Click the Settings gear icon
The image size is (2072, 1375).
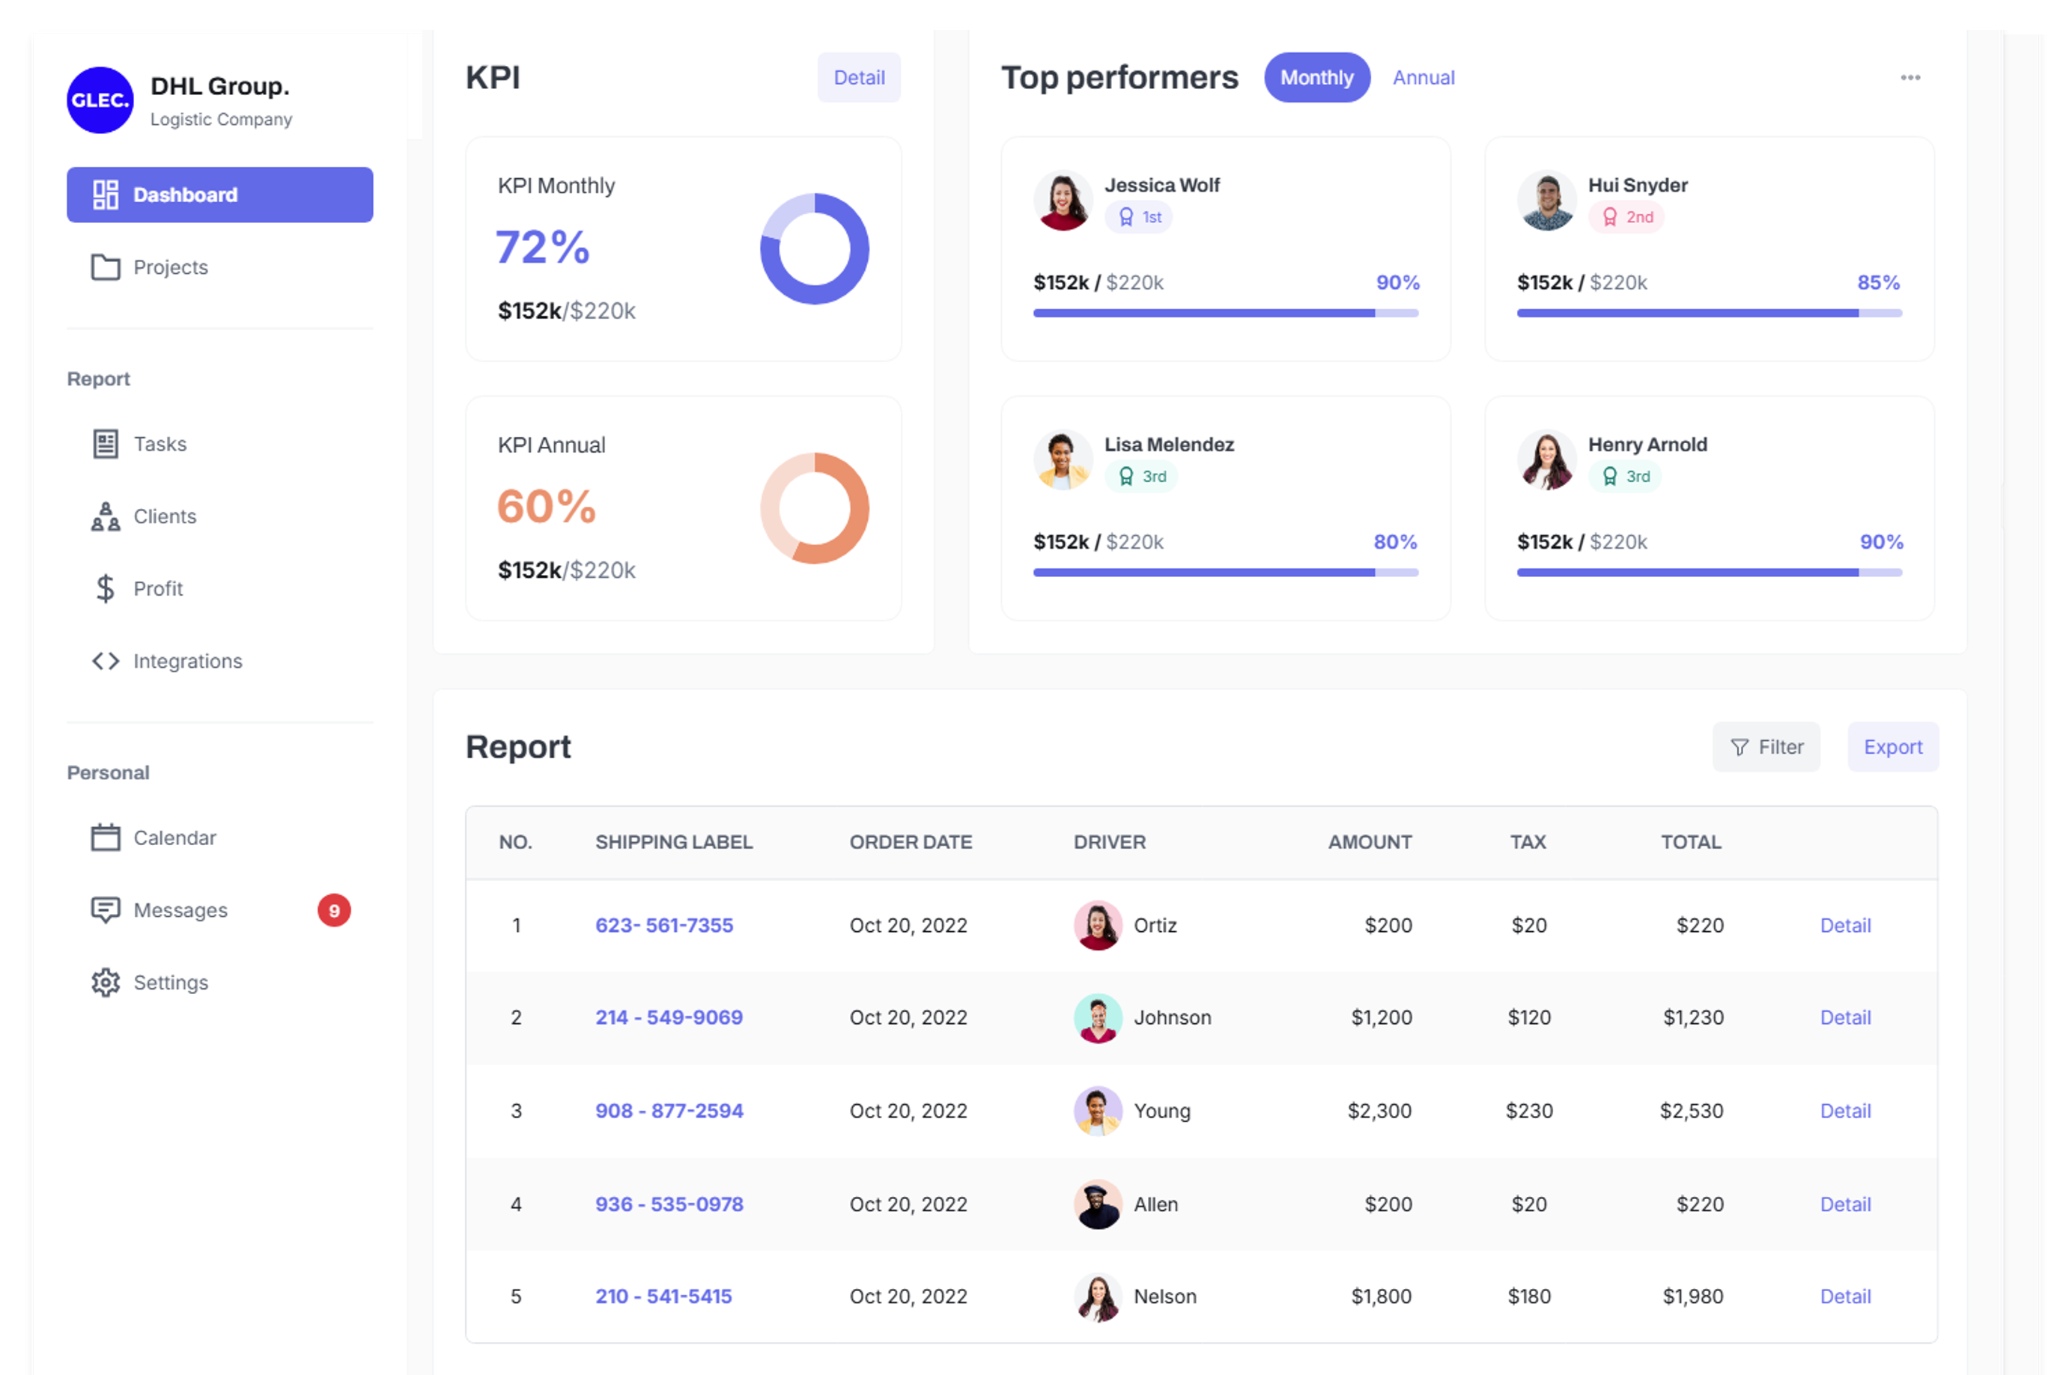click(x=106, y=982)
